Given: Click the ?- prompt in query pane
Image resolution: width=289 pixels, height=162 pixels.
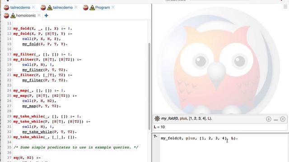Looking at the screenshot, I should click(155, 136).
